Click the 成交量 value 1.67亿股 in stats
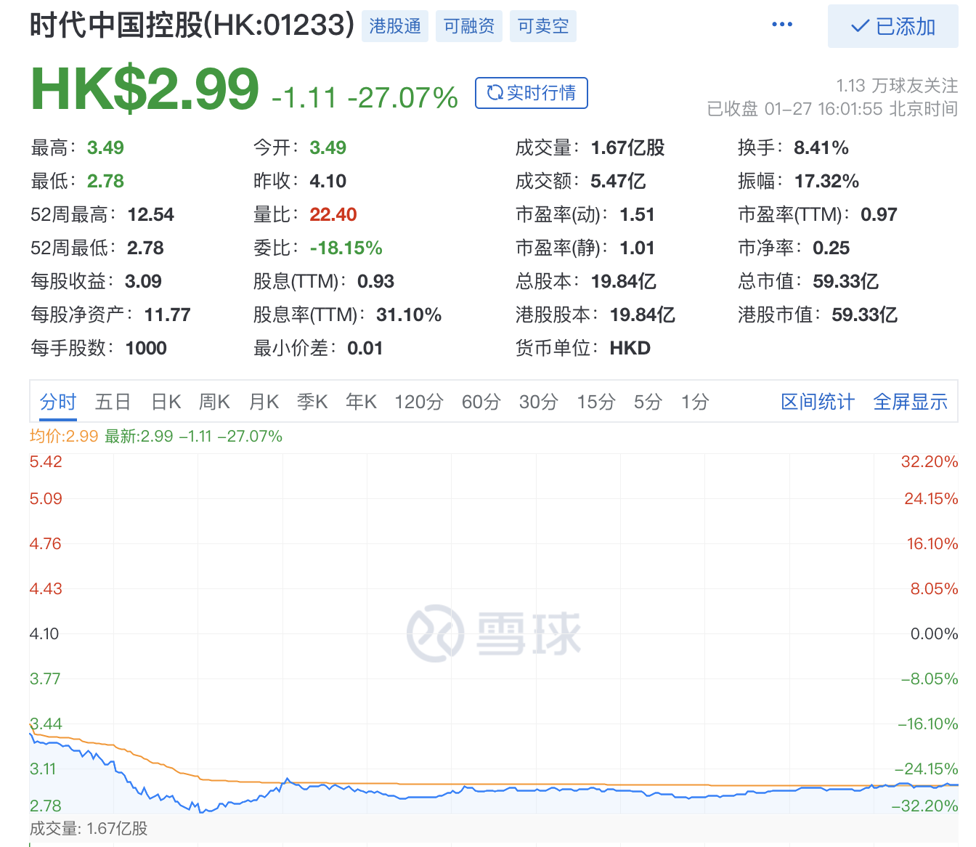 pyautogui.click(x=627, y=148)
